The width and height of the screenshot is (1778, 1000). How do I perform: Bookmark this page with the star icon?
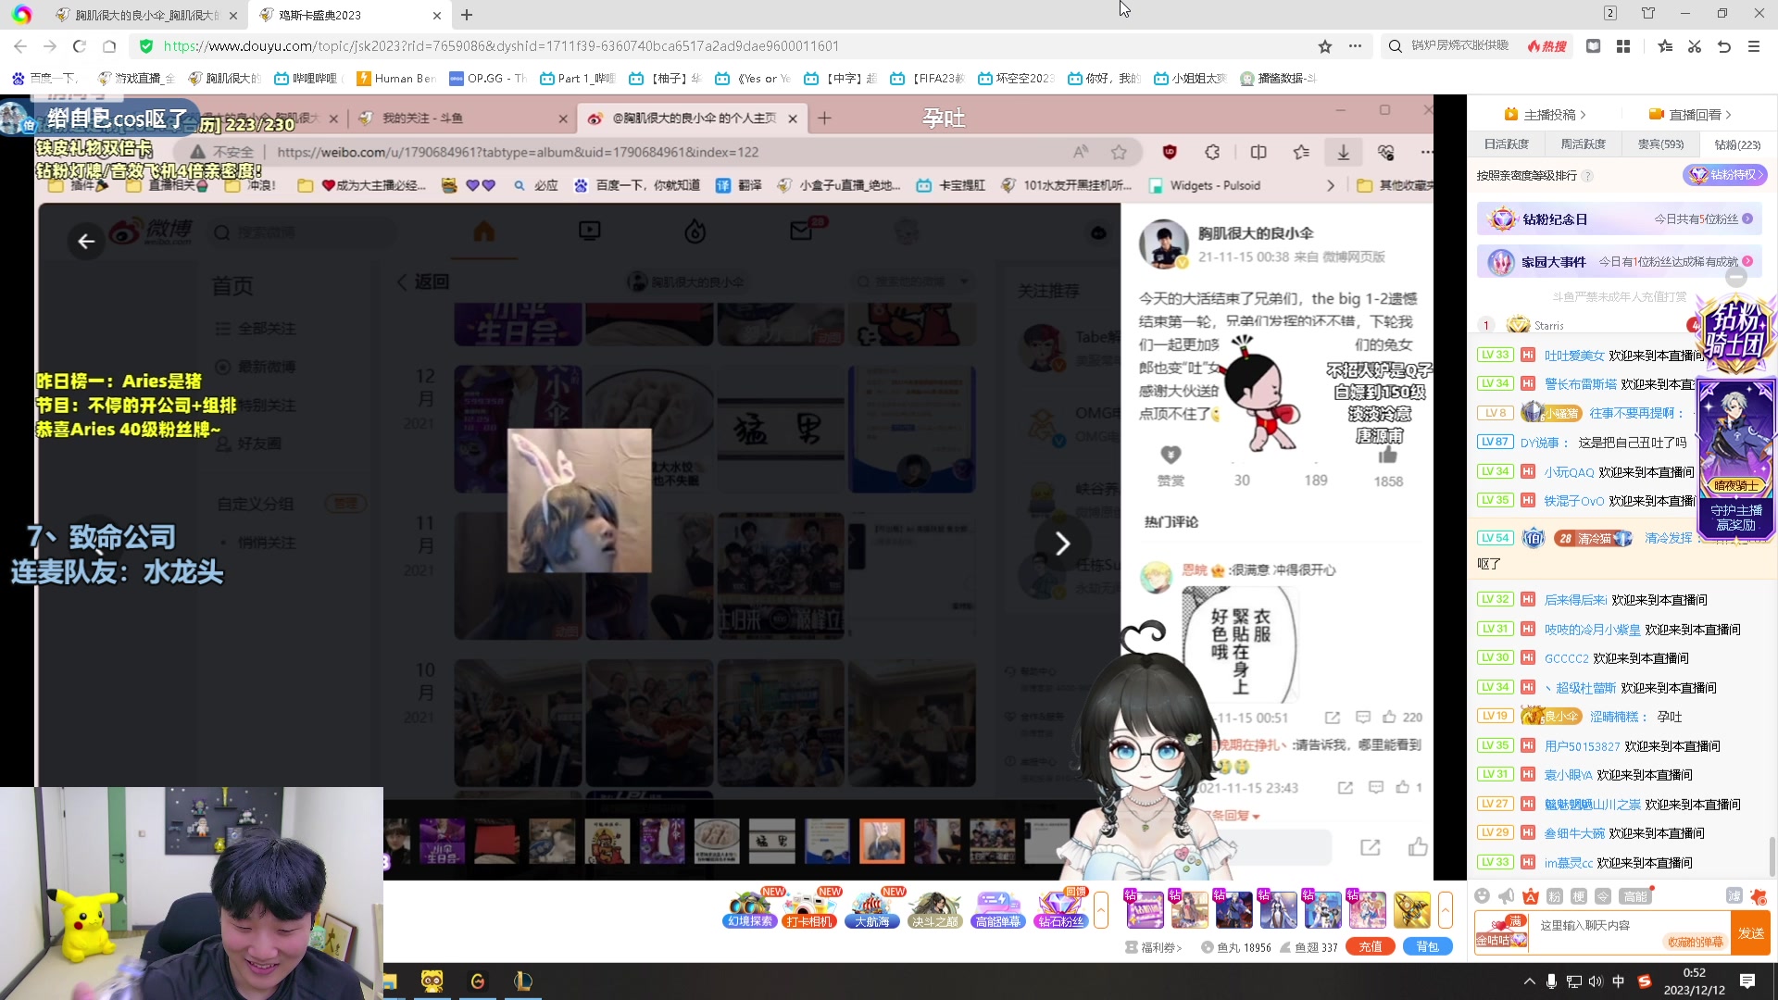(x=1325, y=46)
